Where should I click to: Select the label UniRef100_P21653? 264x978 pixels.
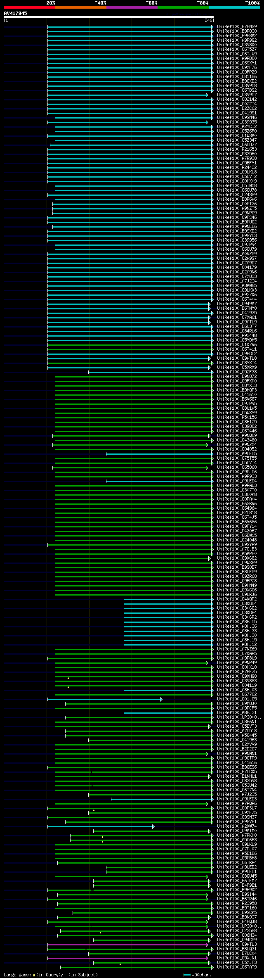[237, 150]
